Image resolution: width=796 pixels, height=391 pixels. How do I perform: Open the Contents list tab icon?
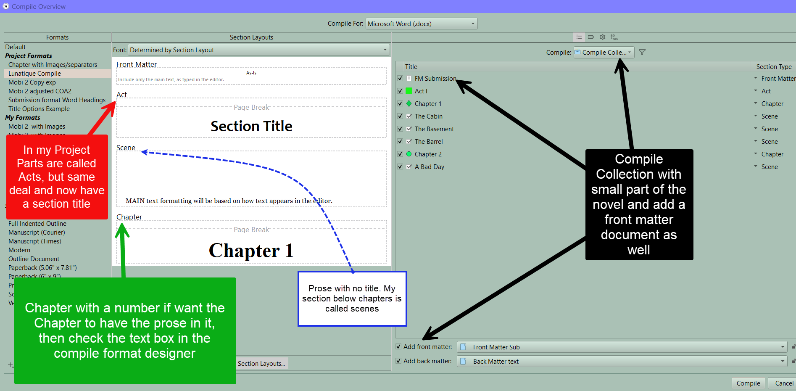click(x=579, y=37)
